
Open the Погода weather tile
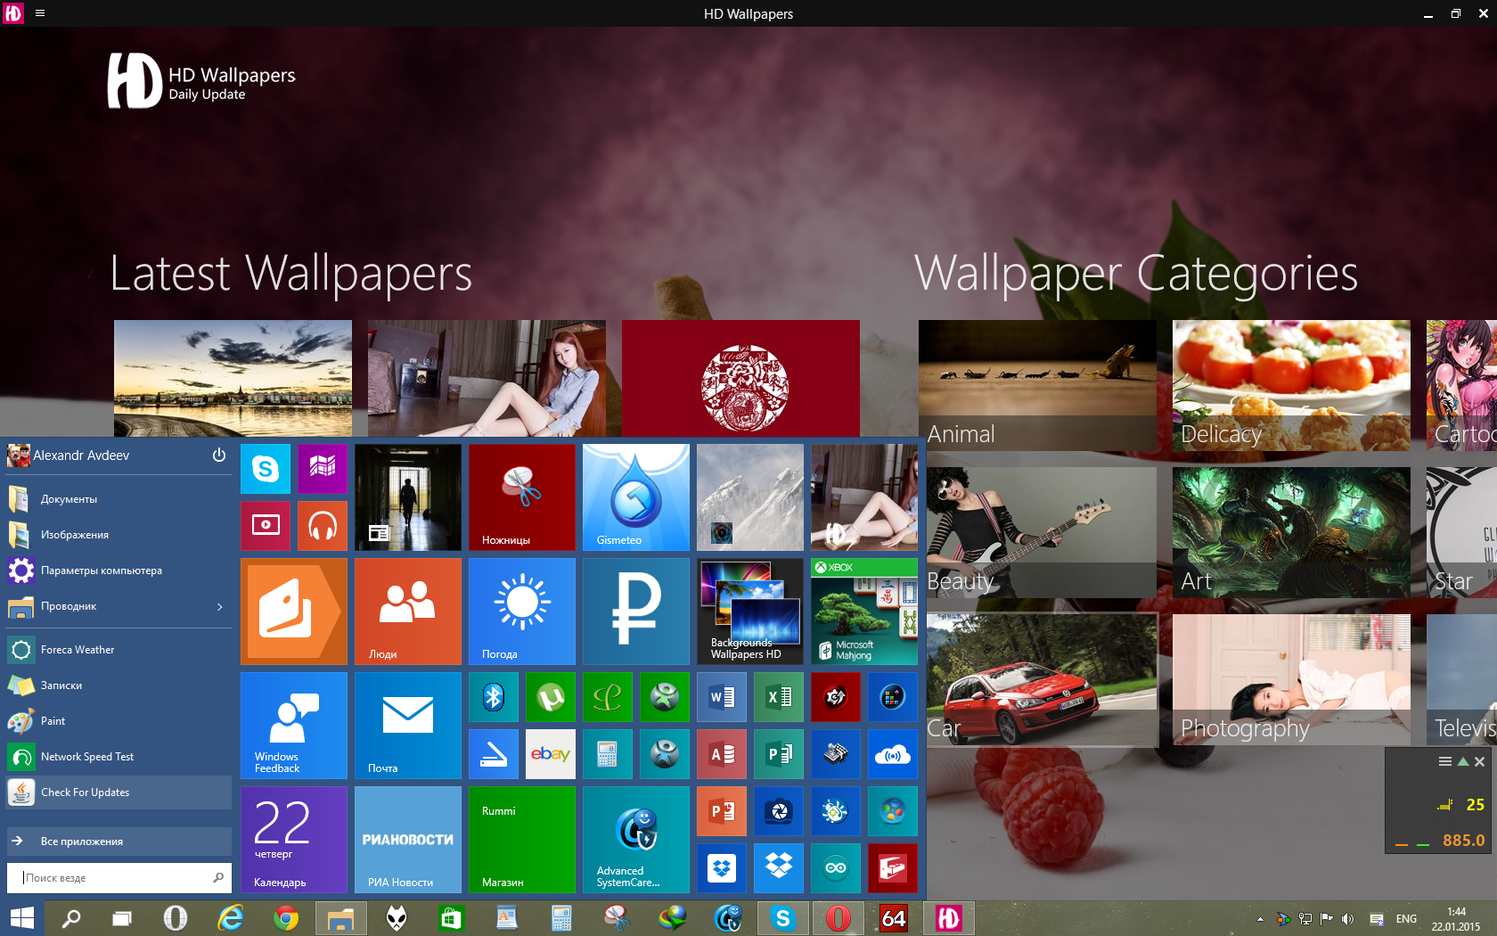522,612
